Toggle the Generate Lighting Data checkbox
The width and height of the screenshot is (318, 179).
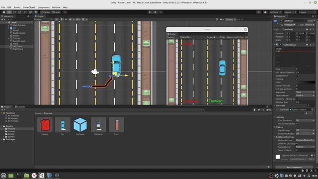[x=297, y=99]
